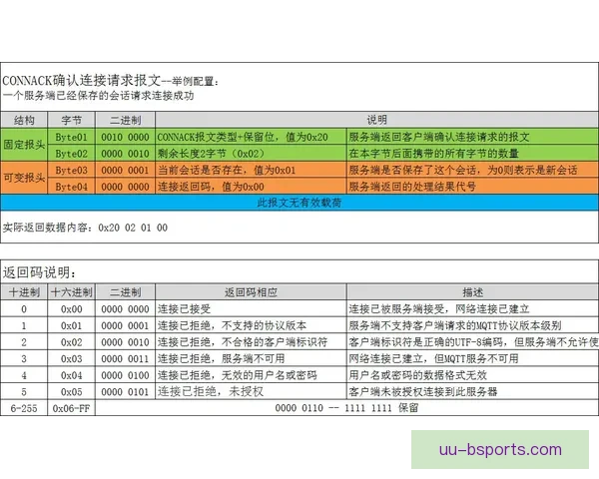Screen dimensions: 599x479
Task: Click decimal cell 5 in return code table
Action: (x=24, y=391)
